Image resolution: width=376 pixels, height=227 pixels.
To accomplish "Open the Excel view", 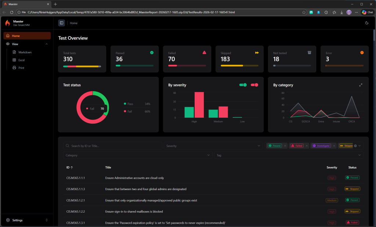I will point(21,60).
